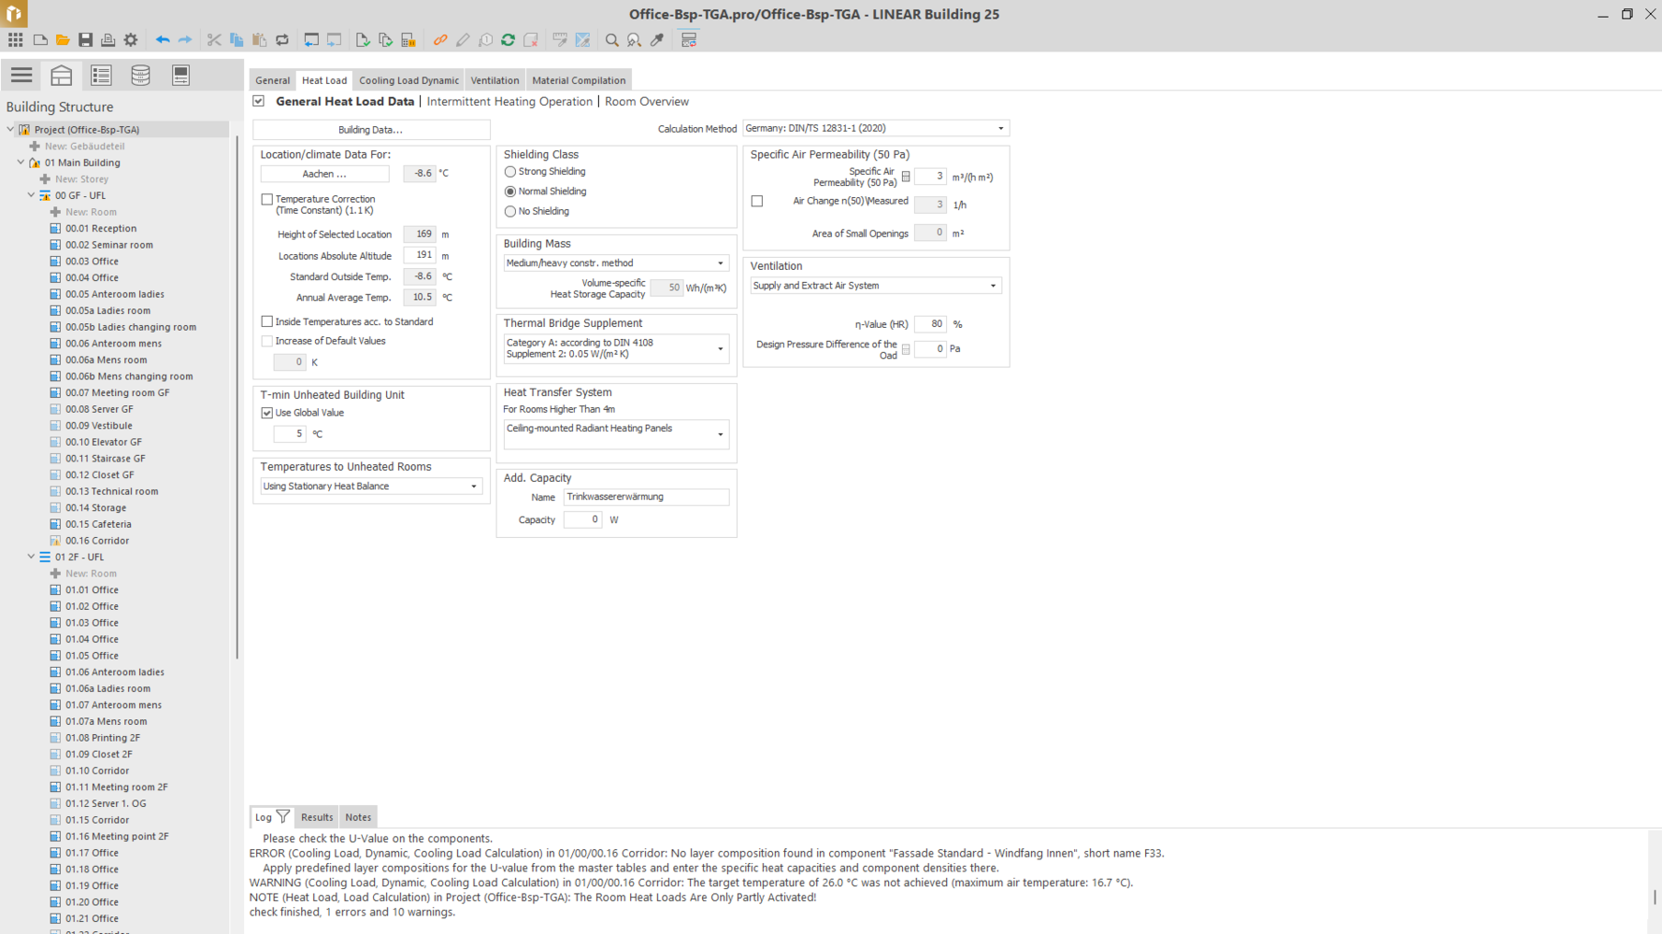Open Calculation Method dropdown
Screen dimensions: 1662x934
coord(876,128)
